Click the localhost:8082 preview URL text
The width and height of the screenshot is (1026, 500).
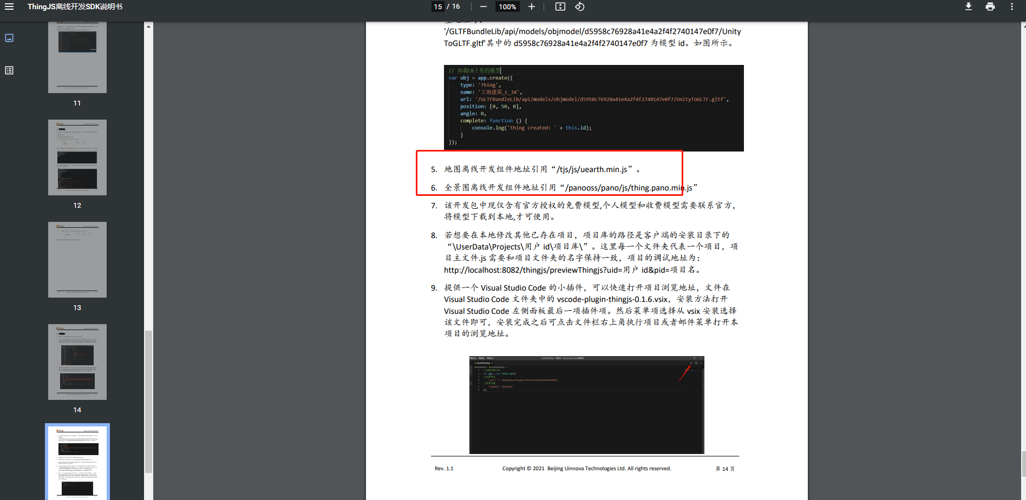572,270
